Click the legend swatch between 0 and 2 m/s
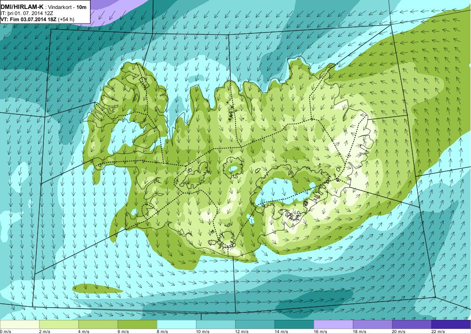This screenshot has width=471, height=334. pyautogui.click(x=19, y=325)
